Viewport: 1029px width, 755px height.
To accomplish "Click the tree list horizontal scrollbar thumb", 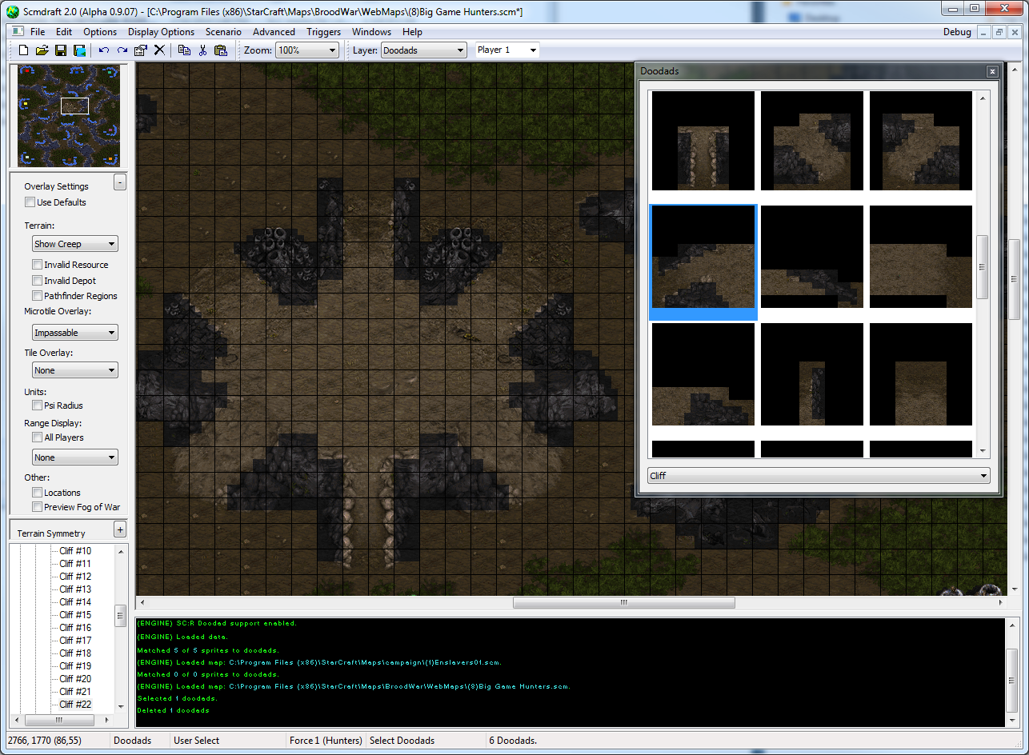I will coord(58,719).
